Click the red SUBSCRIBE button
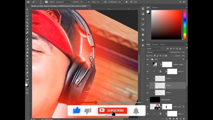 [x=112, y=110]
